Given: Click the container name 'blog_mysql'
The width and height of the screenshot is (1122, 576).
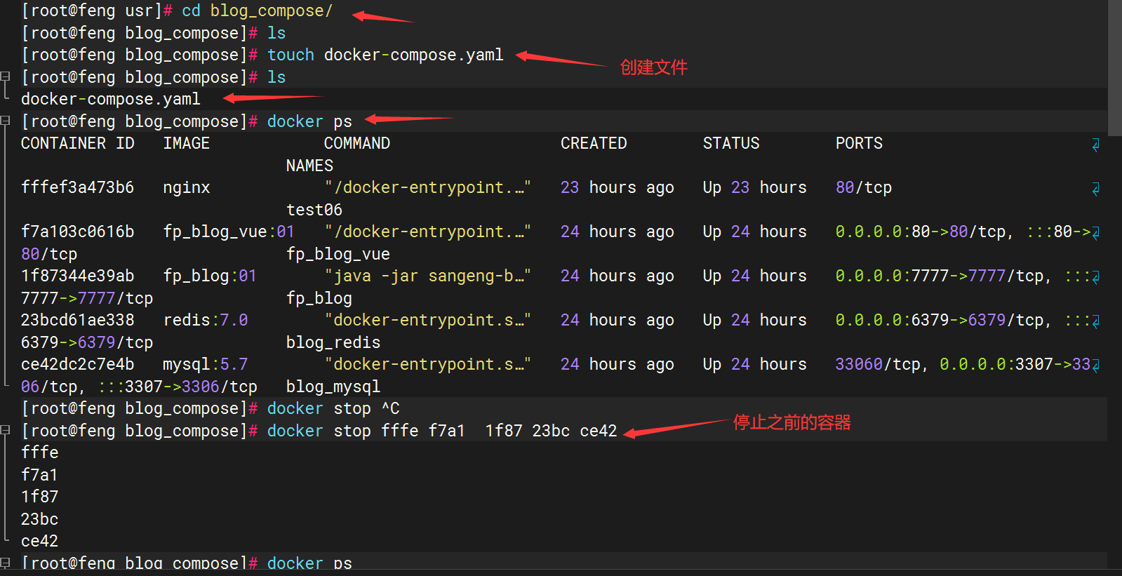Looking at the screenshot, I should click(x=333, y=387).
